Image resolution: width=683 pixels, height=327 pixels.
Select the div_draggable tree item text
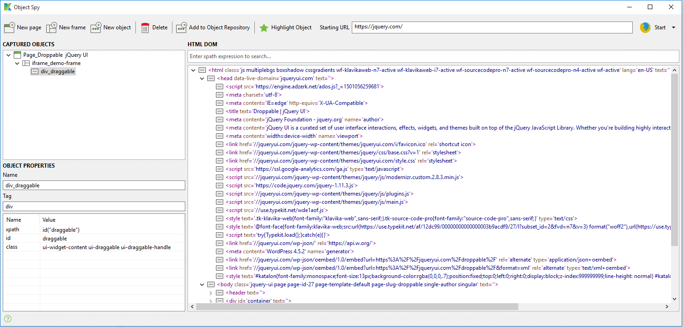tap(58, 71)
